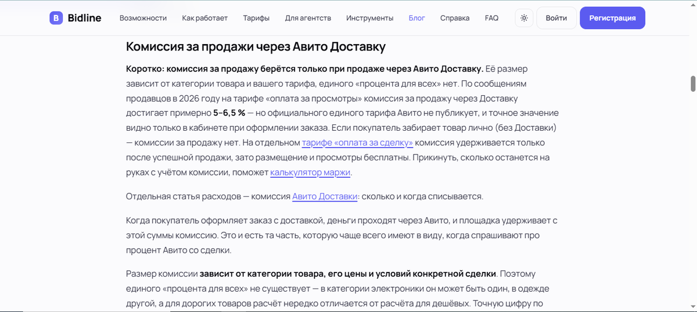Viewport: 697px width, 312px height.
Task: Switch to the Блог section
Action: [417, 18]
